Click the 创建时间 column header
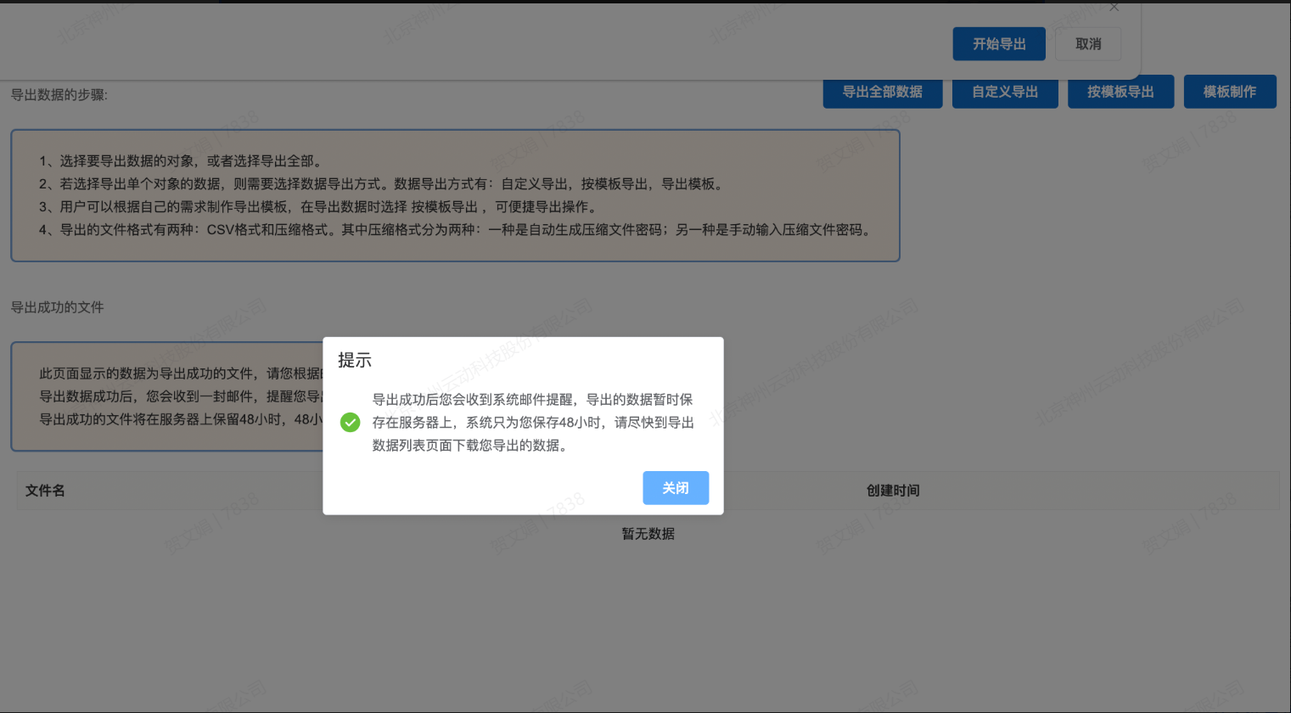The height and width of the screenshot is (713, 1291). pos(892,491)
